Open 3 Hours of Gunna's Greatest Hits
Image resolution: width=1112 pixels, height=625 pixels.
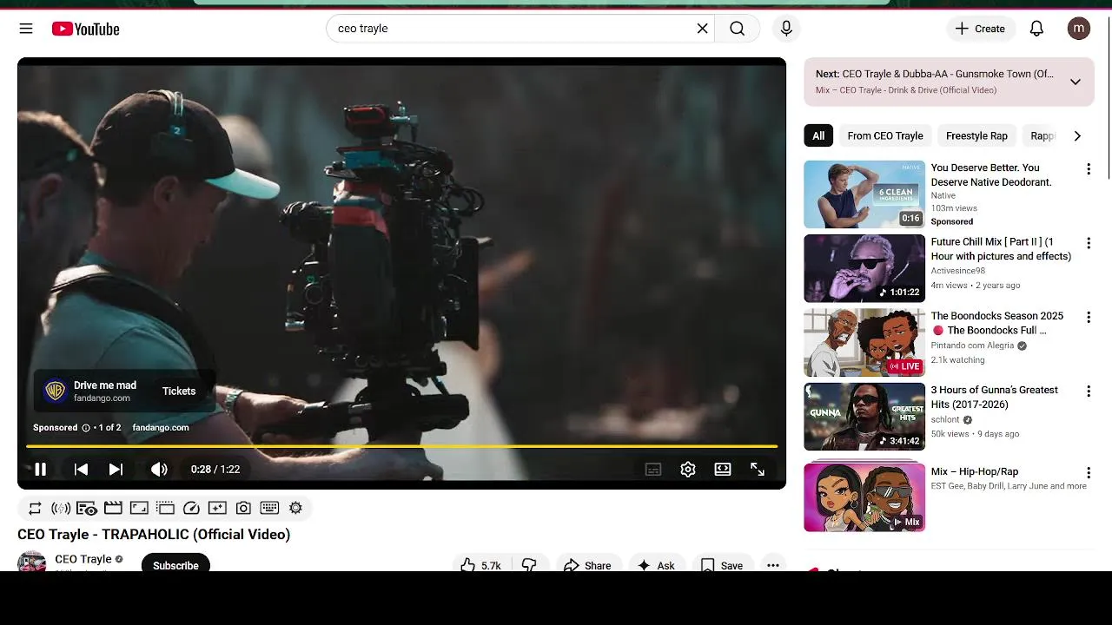tap(995, 397)
